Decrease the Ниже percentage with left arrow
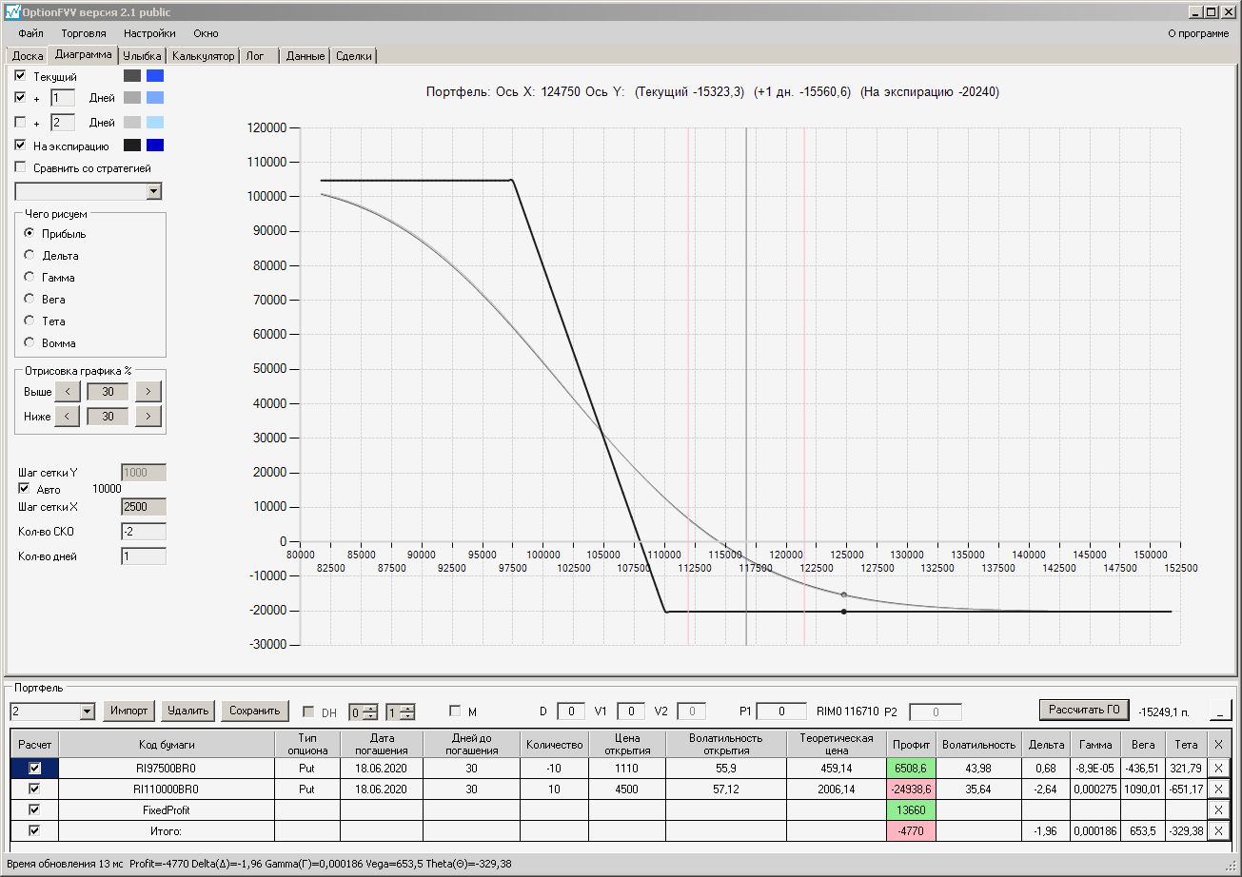This screenshot has height=877, width=1242. pyautogui.click(x=67, y=416)
